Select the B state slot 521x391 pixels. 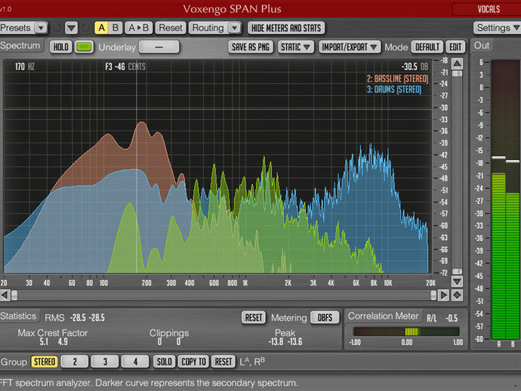pyautogui.click(x=116, y=28)
